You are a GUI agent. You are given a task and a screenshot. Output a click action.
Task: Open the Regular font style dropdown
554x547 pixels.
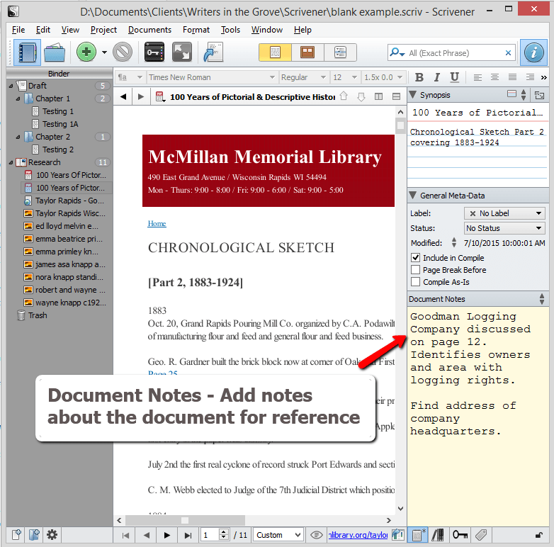tap(303, 77)
